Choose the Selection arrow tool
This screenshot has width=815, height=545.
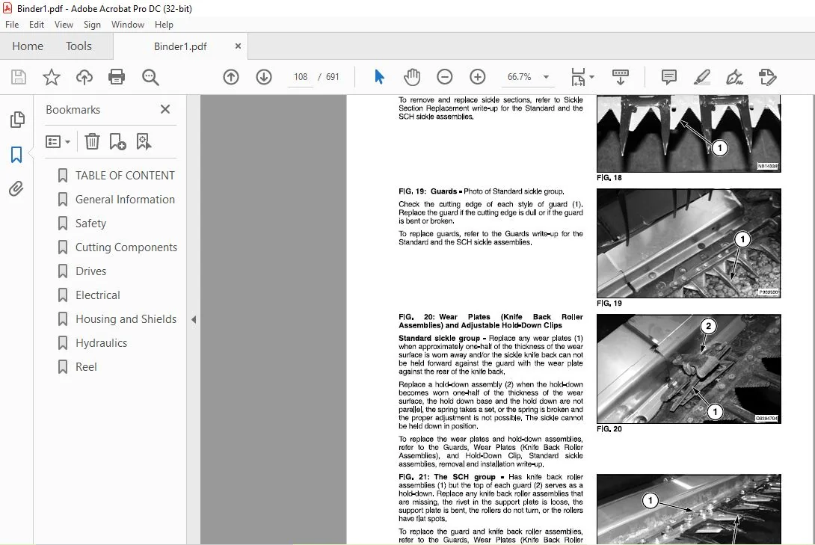[379, 77]
